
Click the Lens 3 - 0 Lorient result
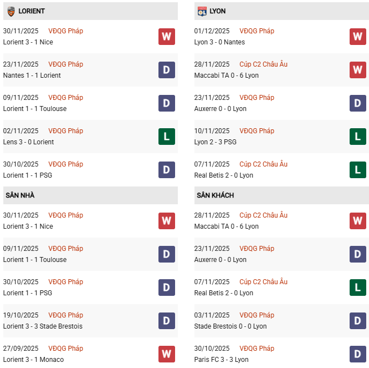click(28, 142)
